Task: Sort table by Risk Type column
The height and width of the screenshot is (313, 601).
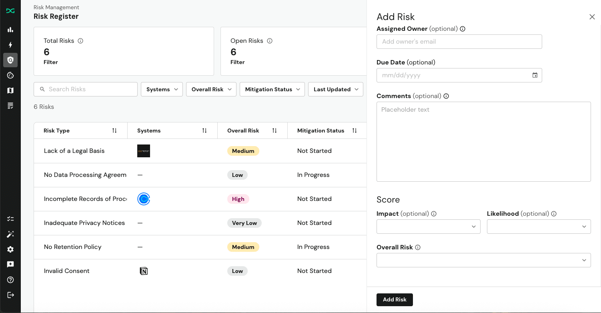Action: (114, 130)
